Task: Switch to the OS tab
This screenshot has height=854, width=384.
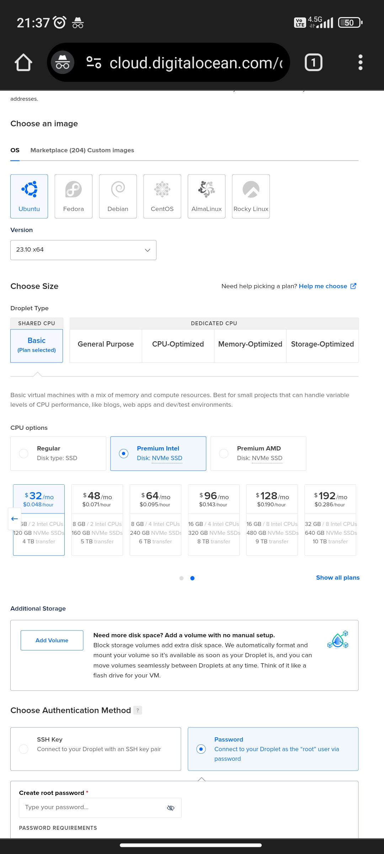Action: tap(15, 151)
